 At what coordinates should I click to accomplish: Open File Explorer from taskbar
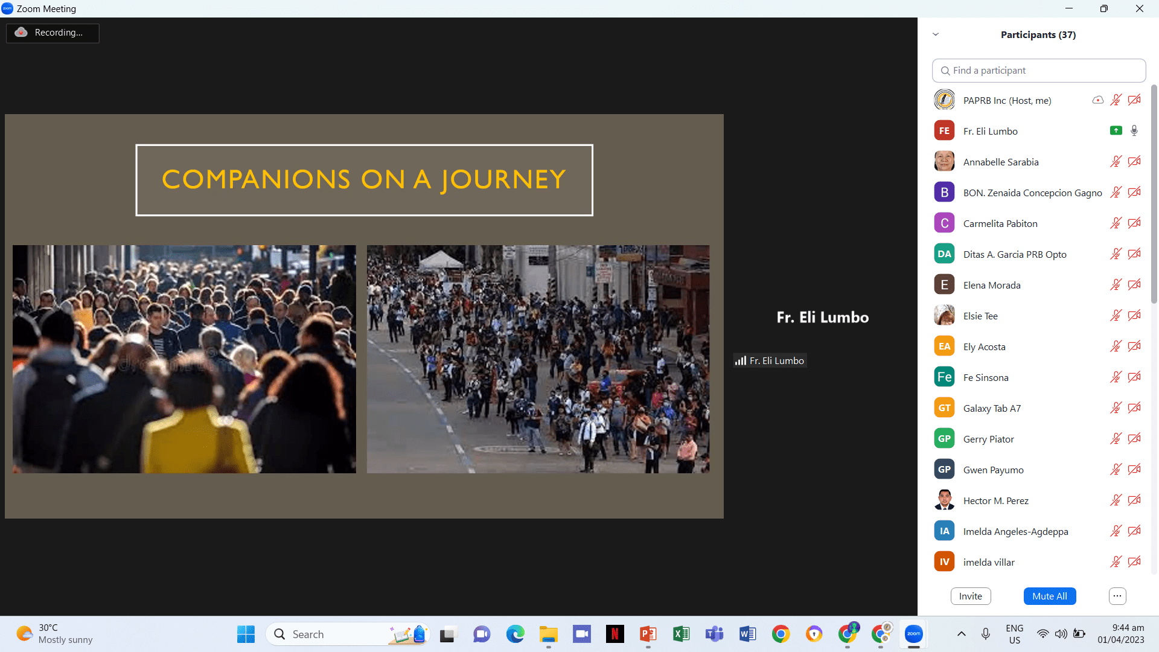548,634
